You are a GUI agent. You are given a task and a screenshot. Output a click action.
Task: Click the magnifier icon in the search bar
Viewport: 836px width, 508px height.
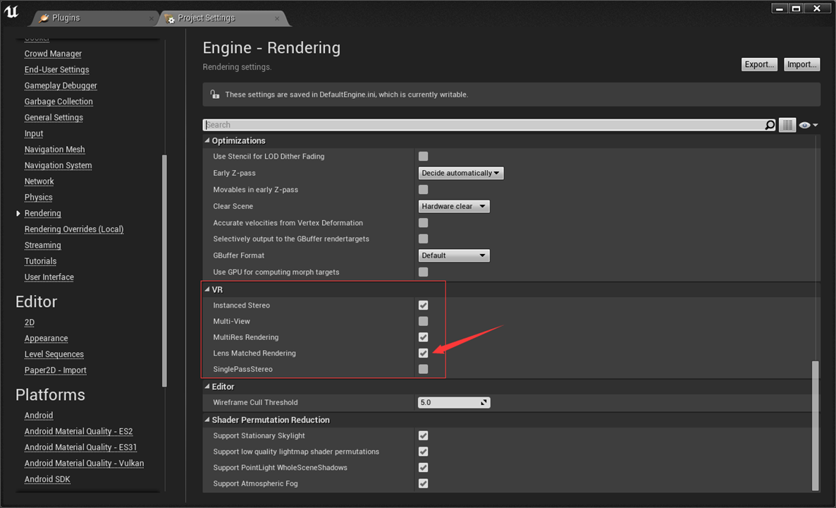(770, 124)
